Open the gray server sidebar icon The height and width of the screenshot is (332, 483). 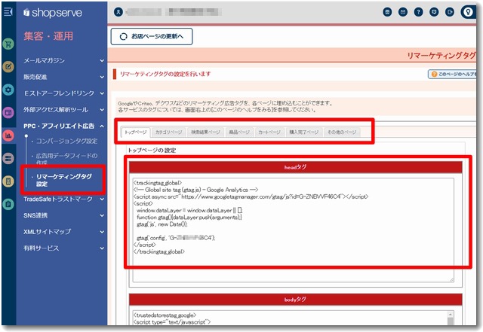(x=8, y=158)
